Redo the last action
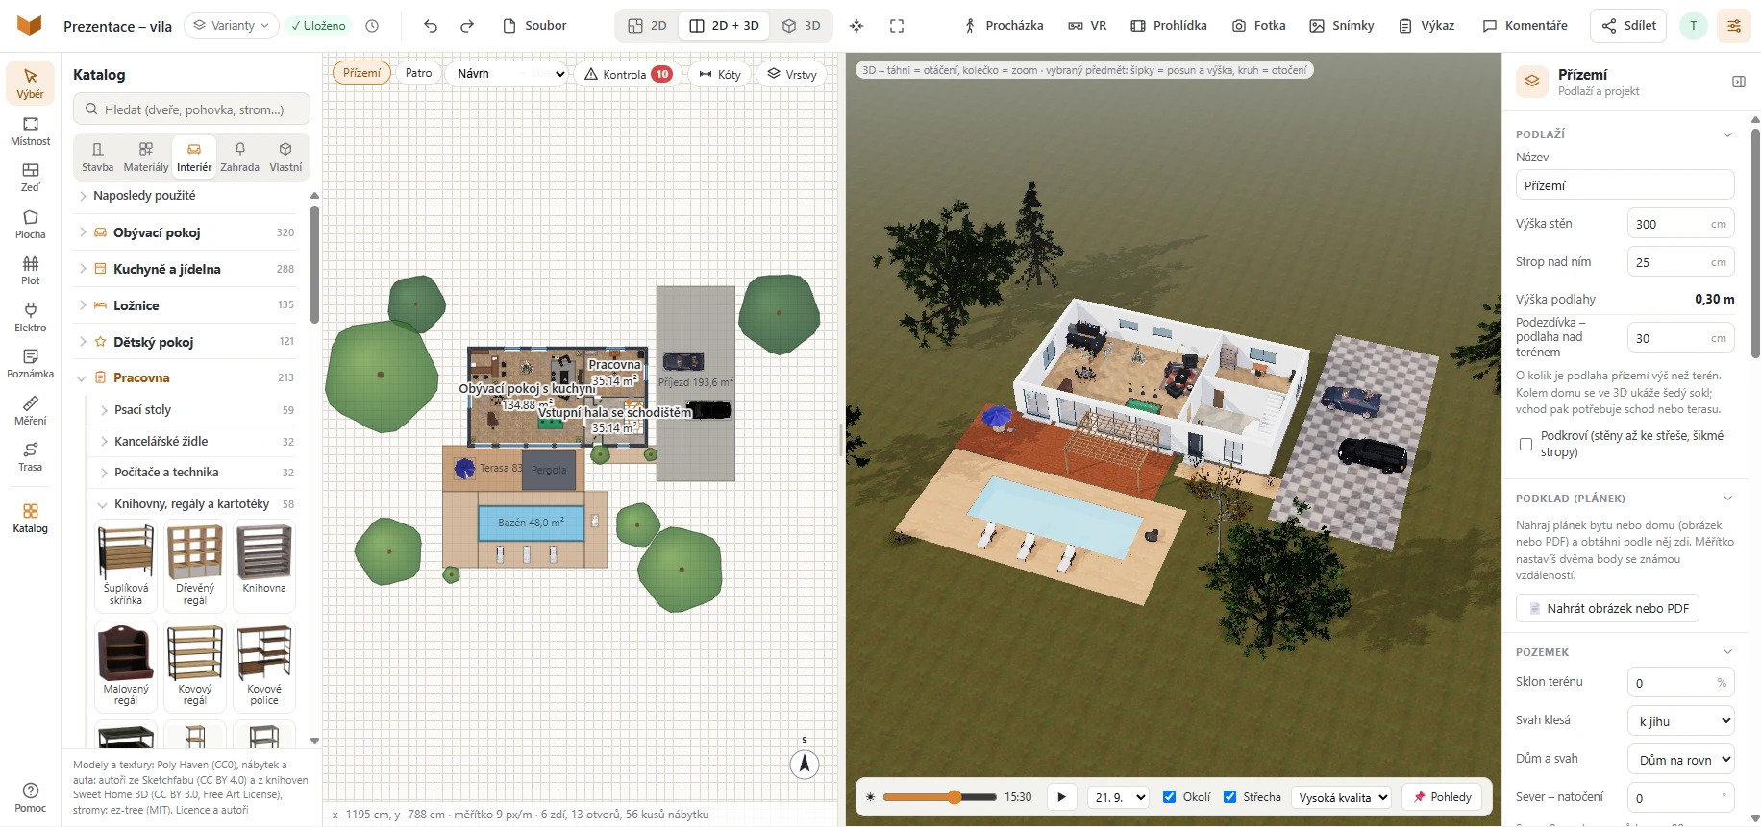1761x827 pixels. point(467,26)
